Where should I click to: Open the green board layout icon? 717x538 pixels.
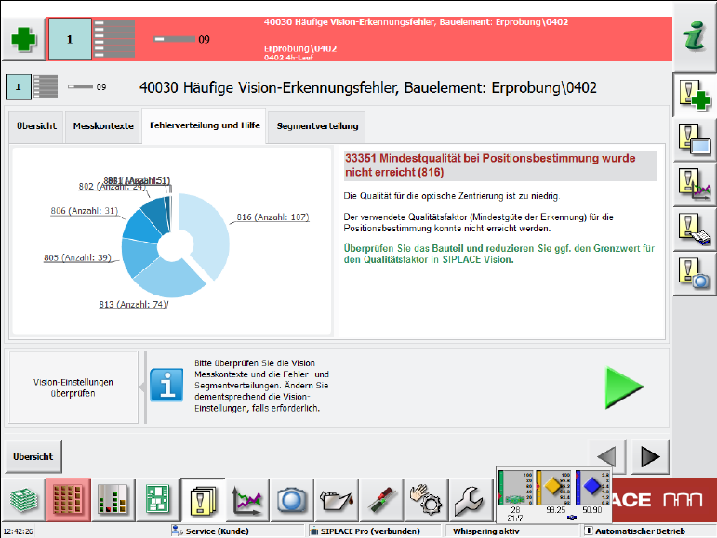point(158,500)
